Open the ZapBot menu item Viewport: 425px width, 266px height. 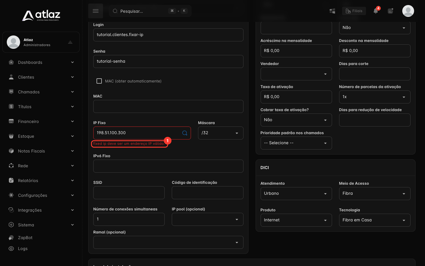pyautogui.click(x=25, y=238)
